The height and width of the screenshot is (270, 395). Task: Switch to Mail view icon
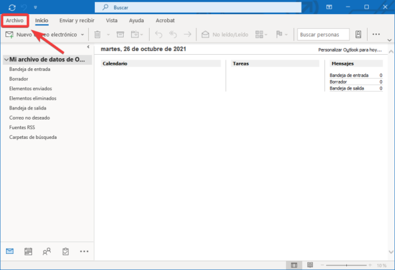[x=9, y=251]
